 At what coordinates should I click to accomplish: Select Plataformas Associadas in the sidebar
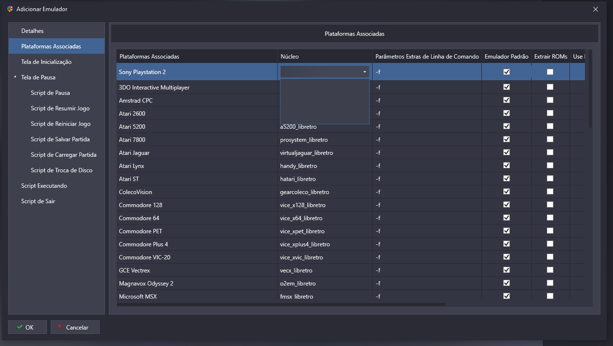[x=57, y=46]
